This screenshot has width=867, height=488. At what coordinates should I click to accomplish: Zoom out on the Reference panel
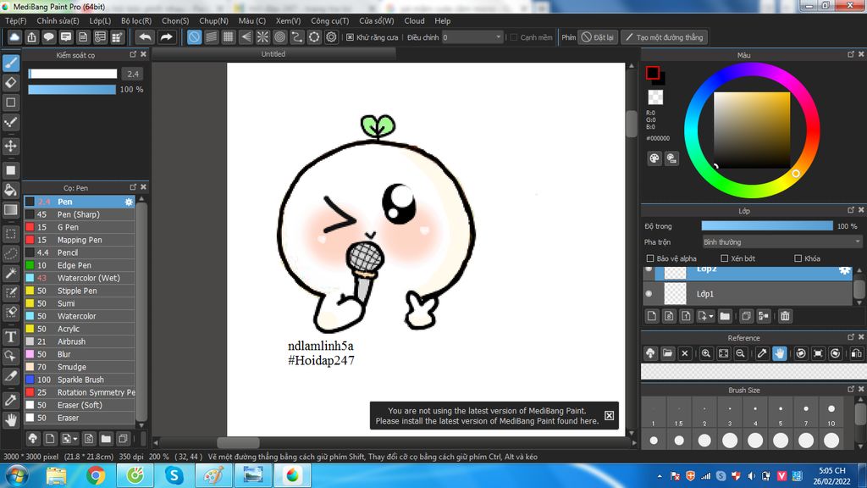(x=740, y=353)
